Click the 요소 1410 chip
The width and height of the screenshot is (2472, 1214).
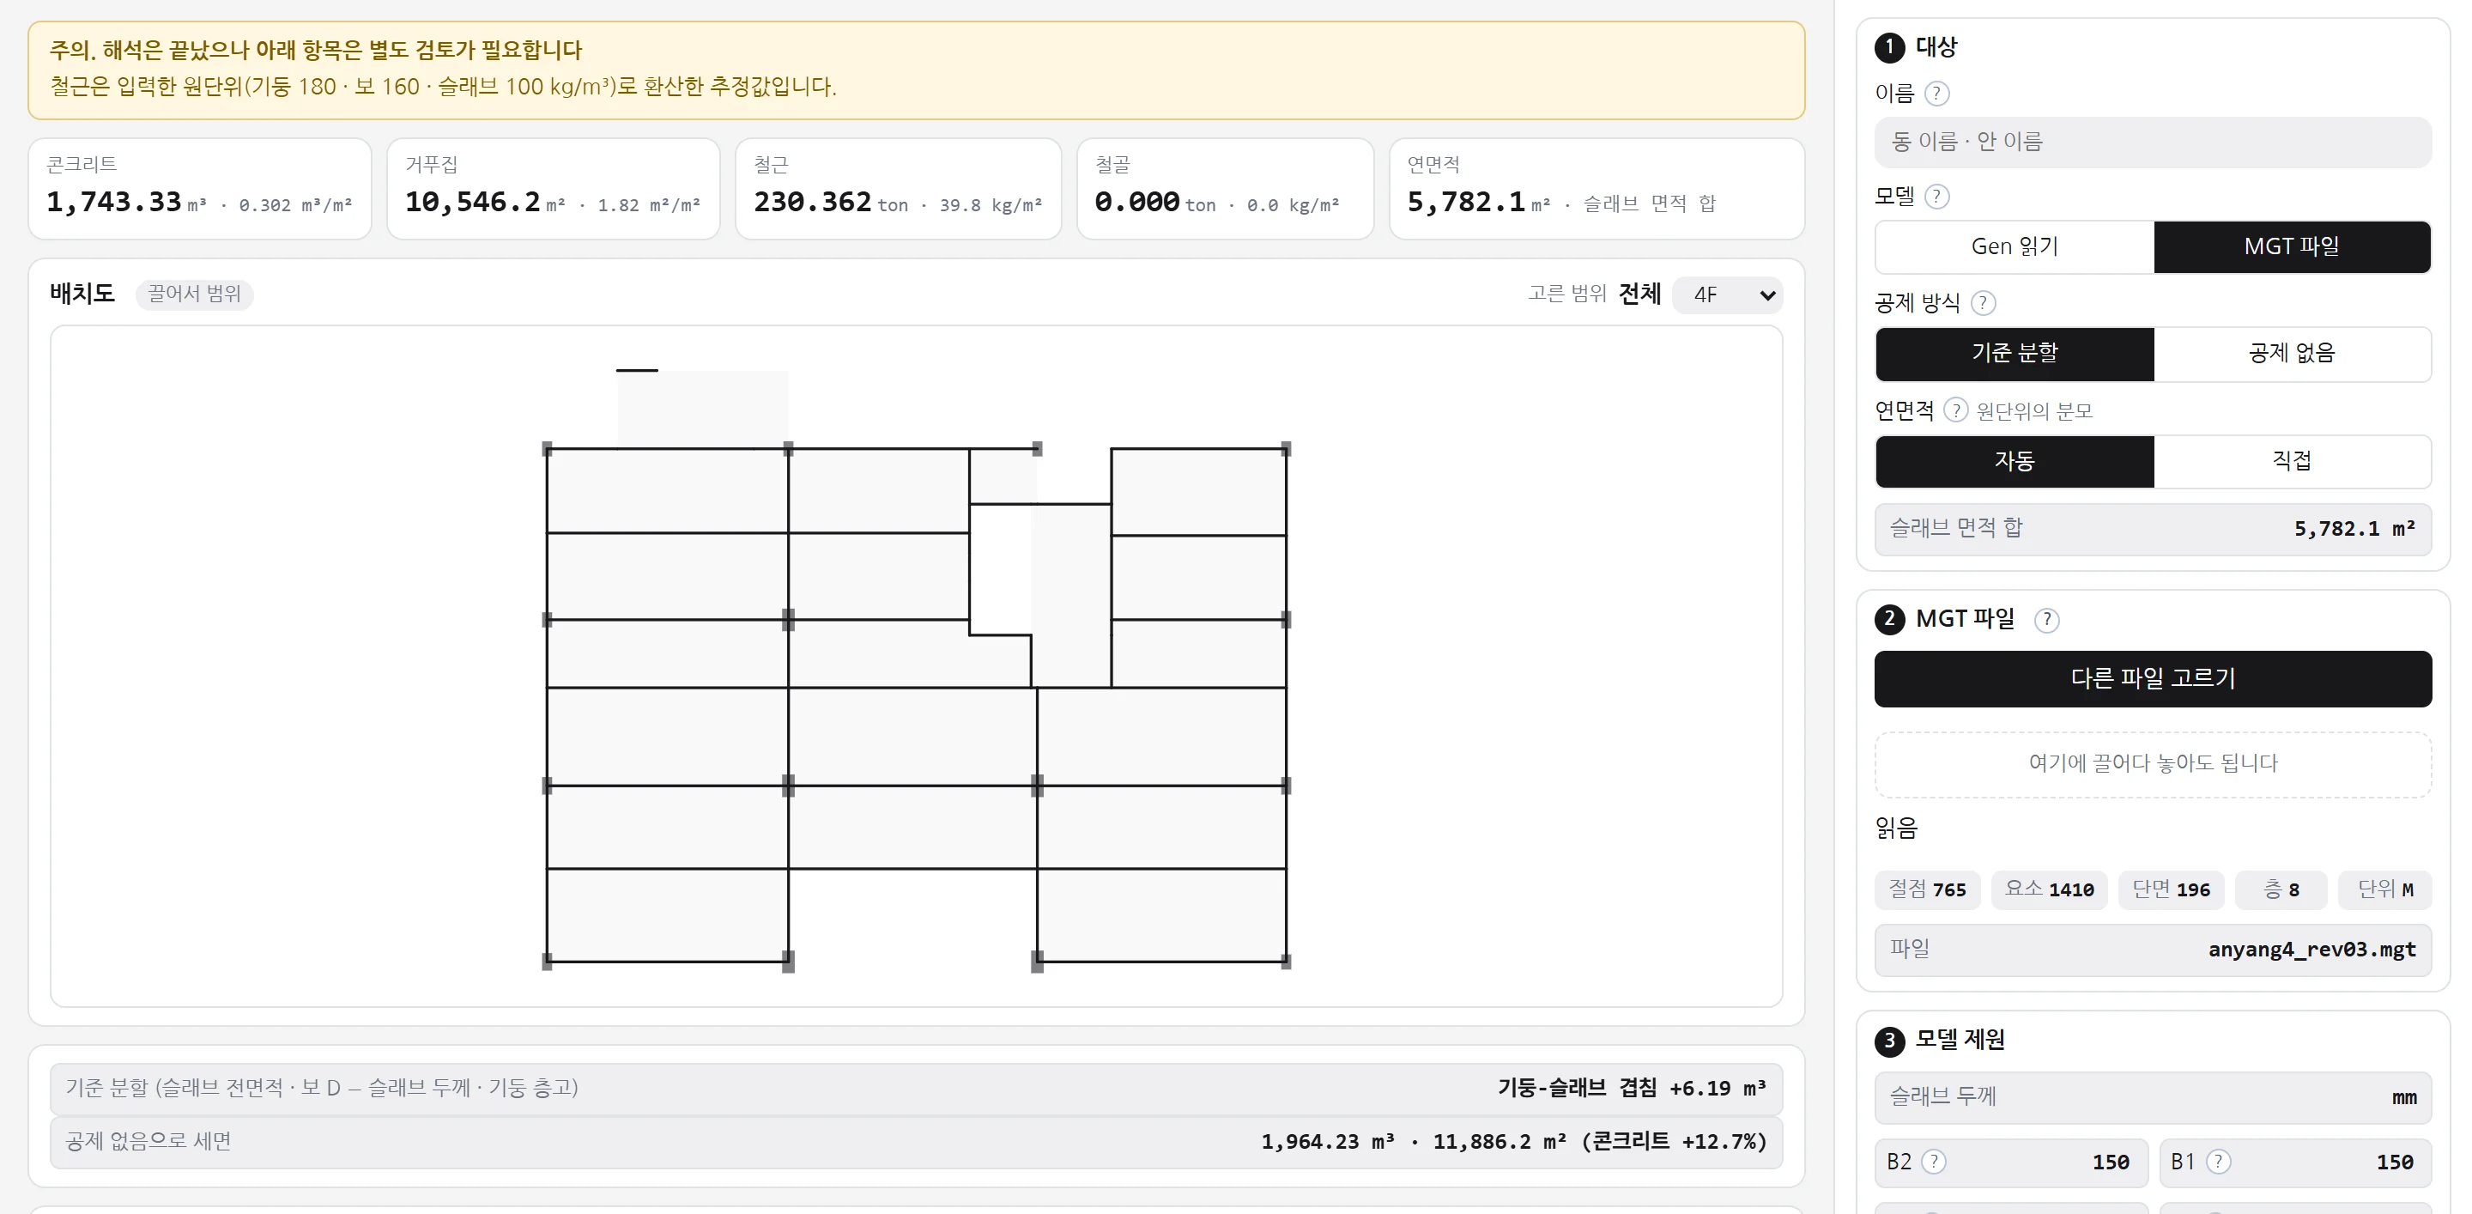tap(2049, 889)
